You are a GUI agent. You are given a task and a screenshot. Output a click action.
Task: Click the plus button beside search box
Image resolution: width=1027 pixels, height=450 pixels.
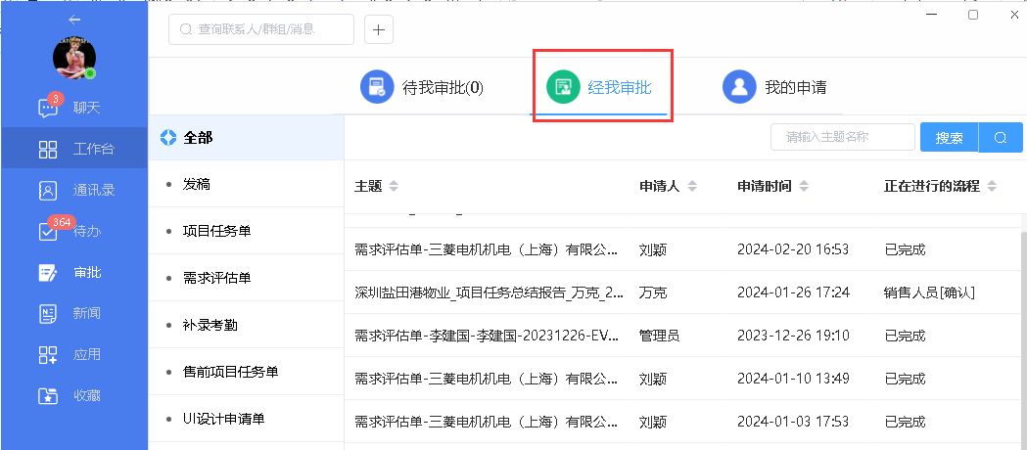pos(379,29)
